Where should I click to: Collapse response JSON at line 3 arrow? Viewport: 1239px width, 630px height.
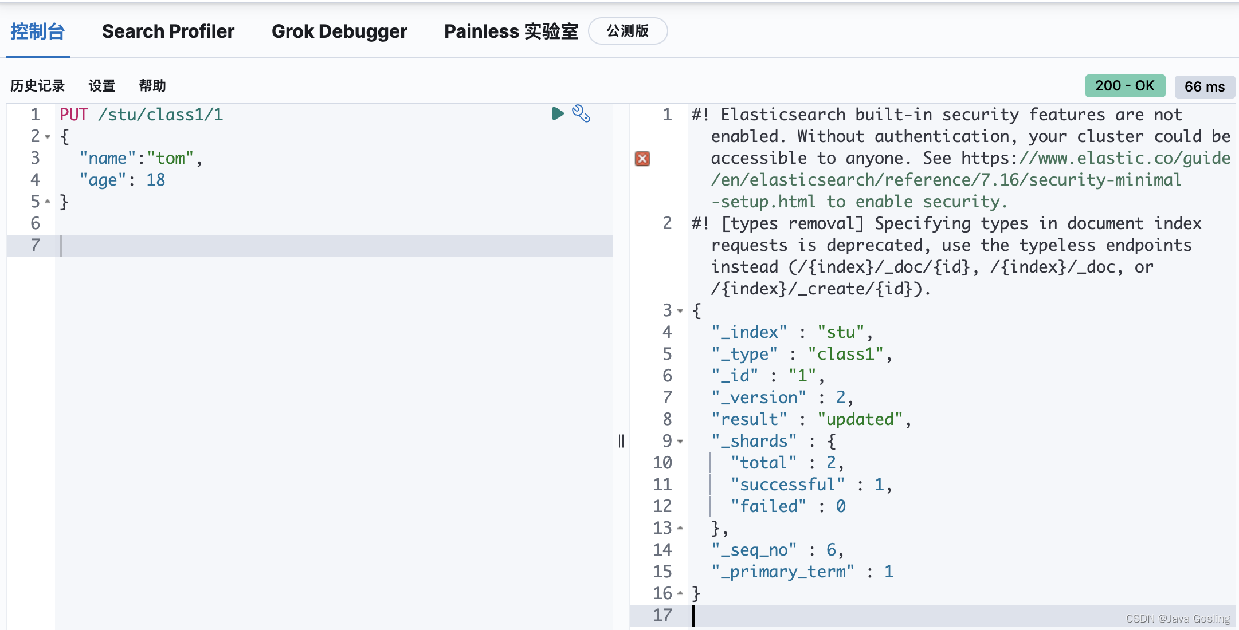tap(680, 310)
